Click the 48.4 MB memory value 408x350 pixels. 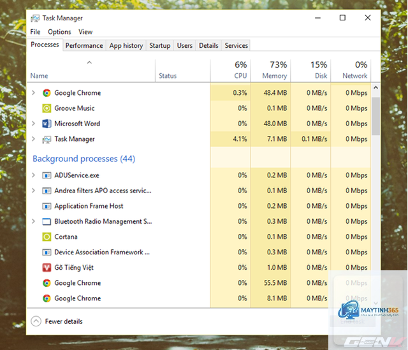pyautogui.click(x=275, y=93)
